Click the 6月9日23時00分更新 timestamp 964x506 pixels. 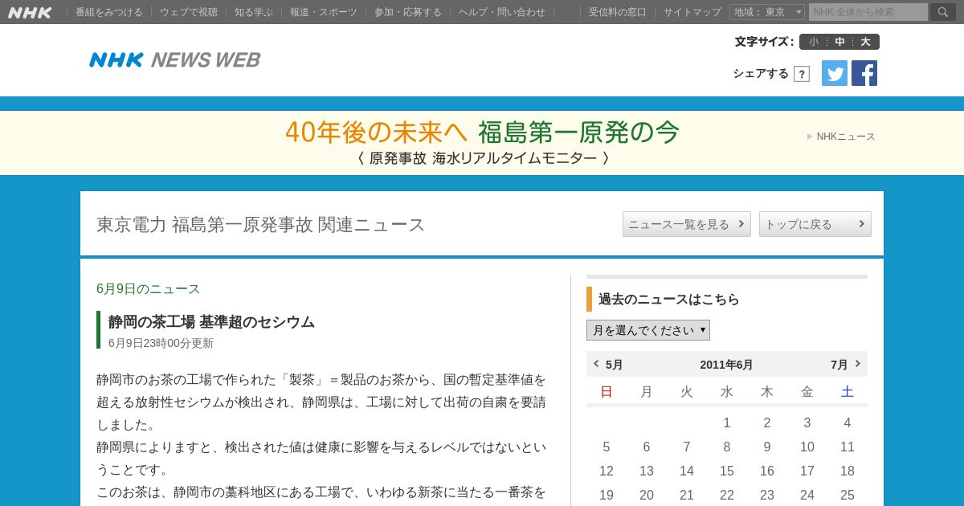pos(161,343)
